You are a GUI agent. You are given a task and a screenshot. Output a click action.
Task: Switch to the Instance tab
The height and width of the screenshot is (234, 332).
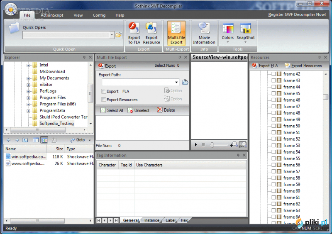[x=151, y=220]
